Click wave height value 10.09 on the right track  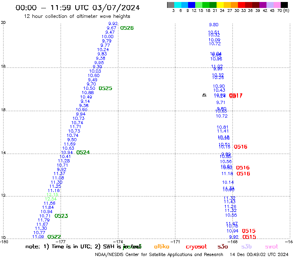tap(214, 40)
